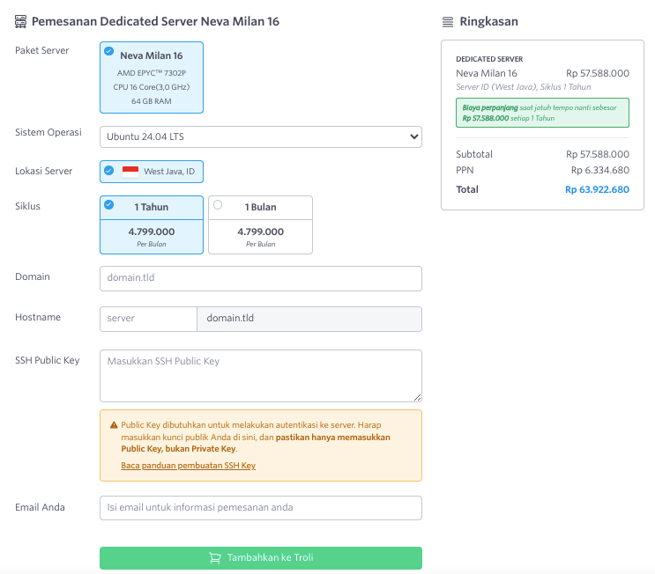Screen dimensions: 655x574
Task: Click the warning triangle icon in the notice
Action: click(114, 424)
